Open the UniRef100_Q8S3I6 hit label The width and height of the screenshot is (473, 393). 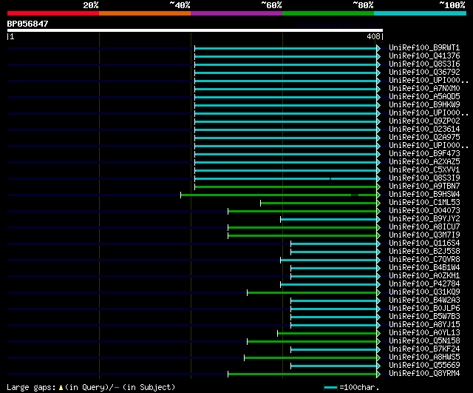(x=424, y=64)
